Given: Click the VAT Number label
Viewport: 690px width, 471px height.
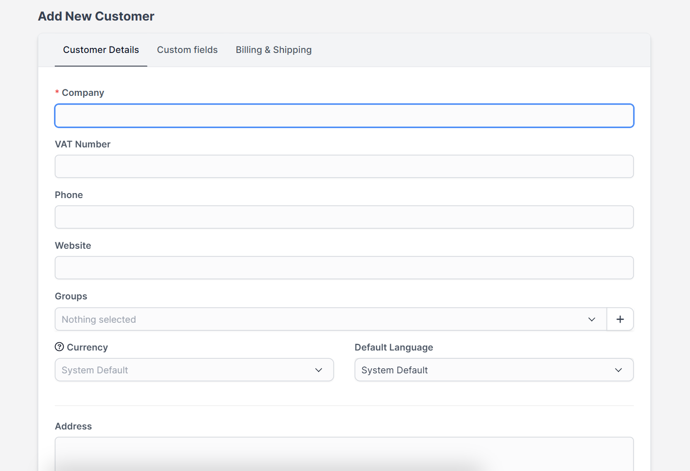Looking at the screenshot, I should pyautogui.click(x=83, y=144).
